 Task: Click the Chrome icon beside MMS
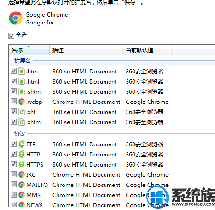pos(22,195)
